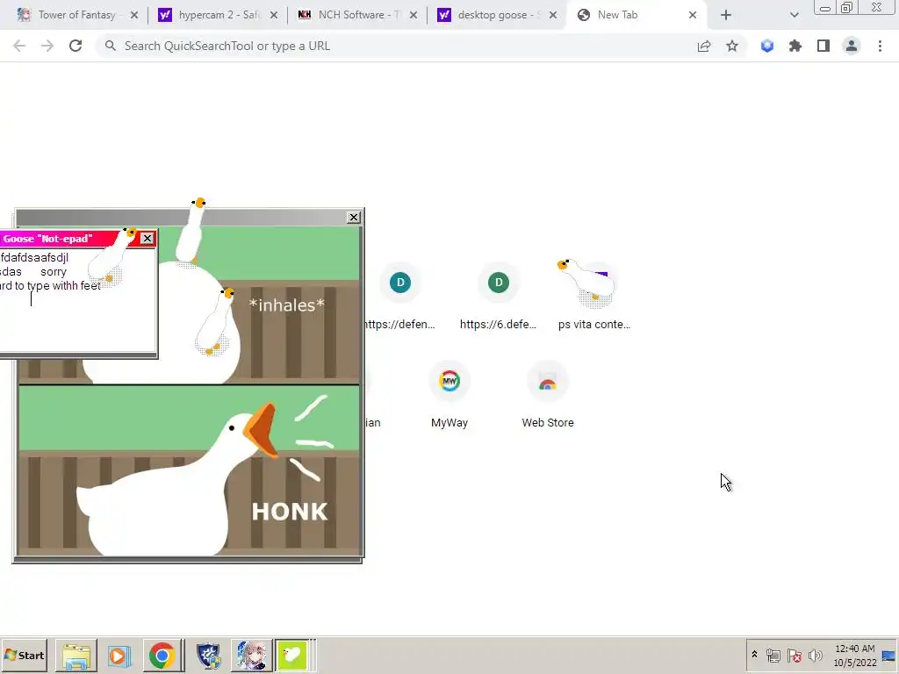
Task: Close the Goose "Not-epad" window
Action: coord(147,239)
